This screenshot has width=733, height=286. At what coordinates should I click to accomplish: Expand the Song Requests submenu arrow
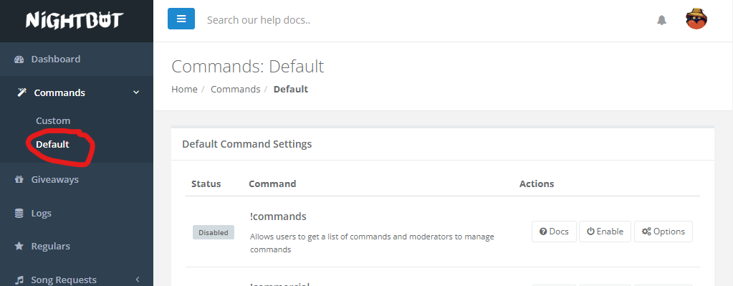click(138, 280)
